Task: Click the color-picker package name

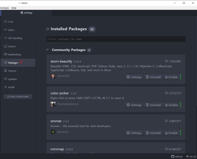Action: (x=60, y=93)
